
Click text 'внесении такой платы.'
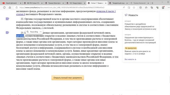28,69
